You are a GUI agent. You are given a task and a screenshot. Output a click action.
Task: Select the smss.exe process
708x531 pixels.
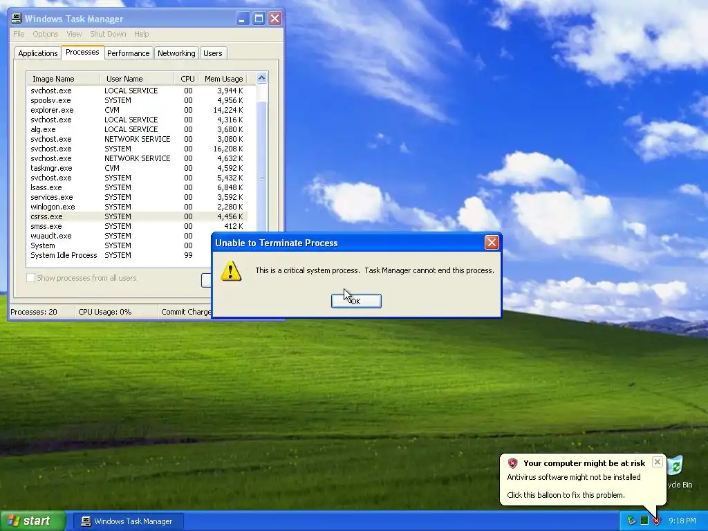pyautogui.click(x=138, y=226)
